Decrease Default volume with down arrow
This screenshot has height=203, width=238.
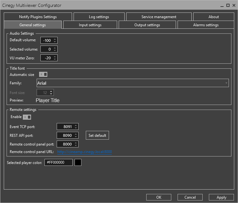55,42
